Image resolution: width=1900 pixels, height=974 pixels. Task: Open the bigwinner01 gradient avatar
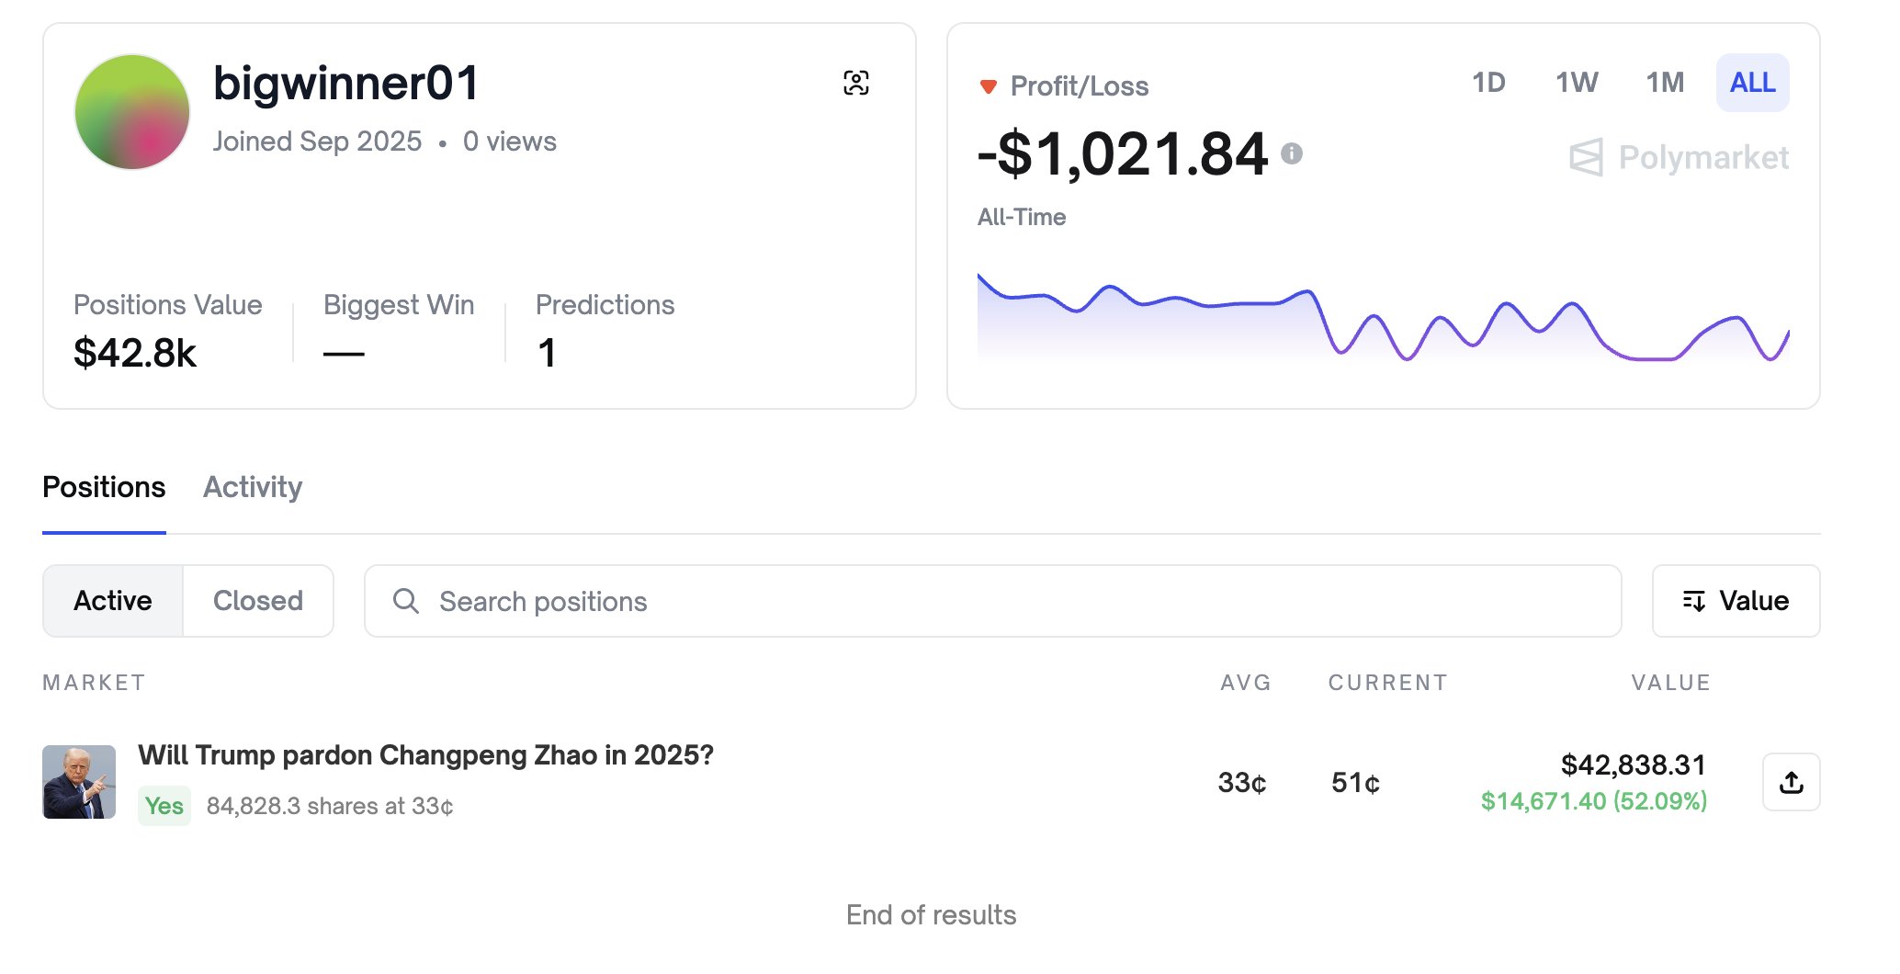tap(132, 112)
